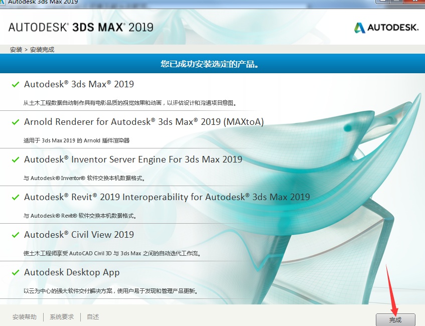Open the 自述 readme link
This screenshot has height=326, width=425.
[x=92, y=316]
